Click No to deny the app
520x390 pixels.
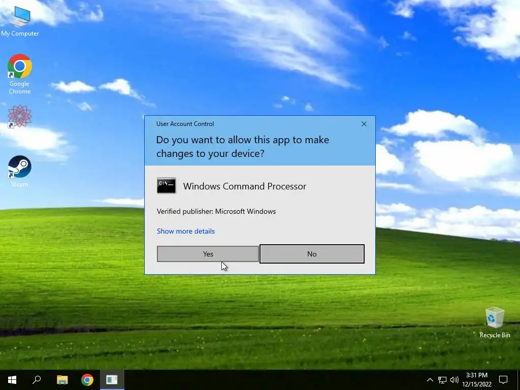click(312, 254)
